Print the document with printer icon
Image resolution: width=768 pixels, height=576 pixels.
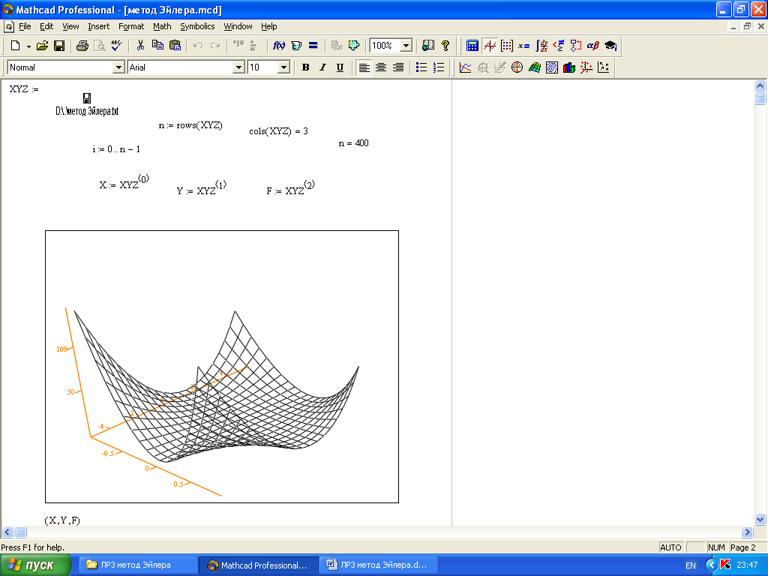click(82, 46)
